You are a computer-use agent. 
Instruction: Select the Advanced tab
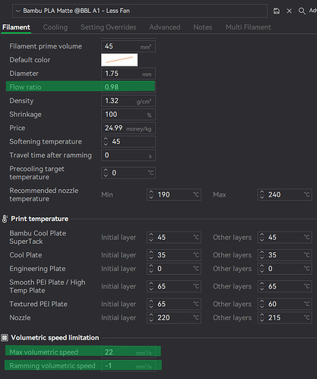coord(165,27)
